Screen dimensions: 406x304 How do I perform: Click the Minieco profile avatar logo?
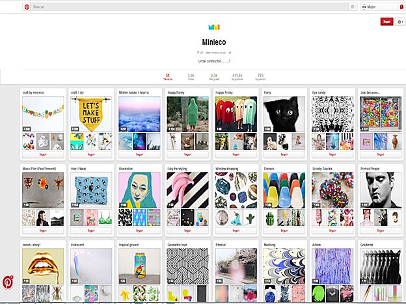(x=214, y=27)
